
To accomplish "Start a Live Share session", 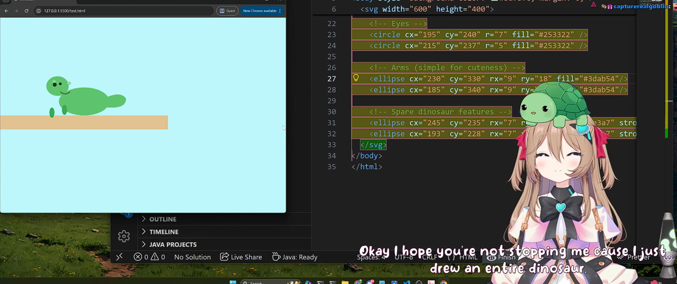I will pos(241,257).
